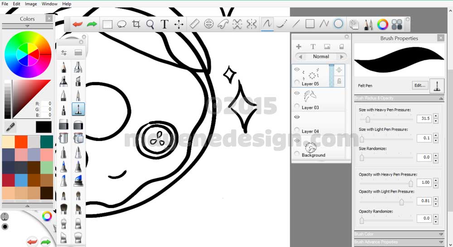453x247 pixels.
Task: Open the Brush Library icon in the brush palette
Action: pos(78,53)
